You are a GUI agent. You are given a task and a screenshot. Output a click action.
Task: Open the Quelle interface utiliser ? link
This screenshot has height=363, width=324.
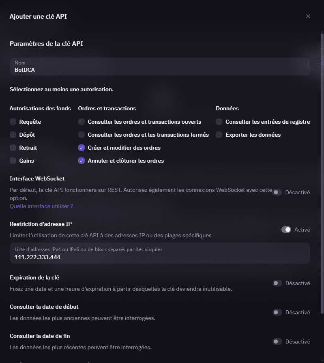41,206
